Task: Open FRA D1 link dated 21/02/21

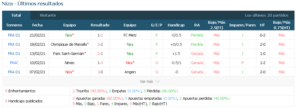Action: click(x=14, y=35)
